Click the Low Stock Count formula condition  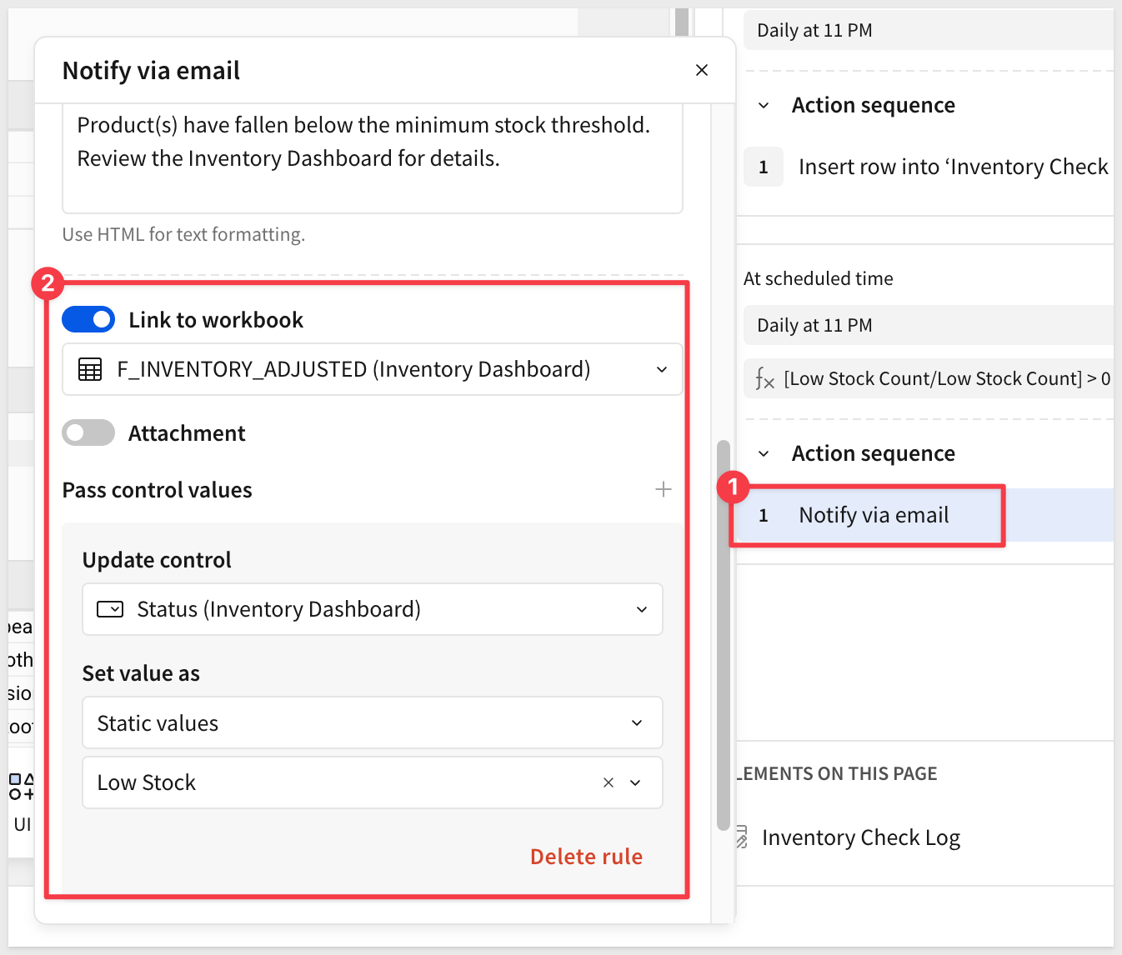[934, 378]
